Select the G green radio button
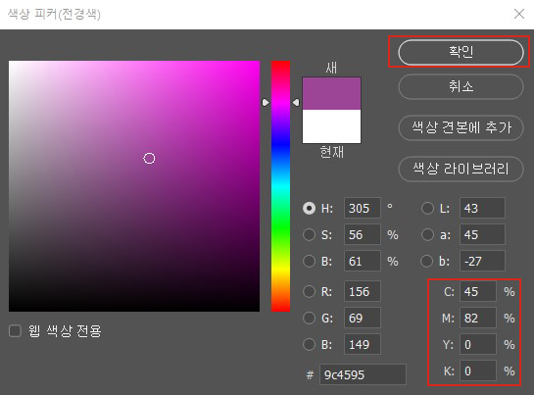The height and width of the screenshot is (395, 534). (309, 318)
